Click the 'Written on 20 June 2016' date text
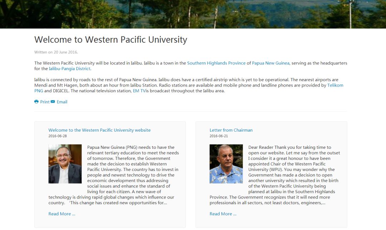Screen dimensions: 386x230 click(x=56, y=52)
